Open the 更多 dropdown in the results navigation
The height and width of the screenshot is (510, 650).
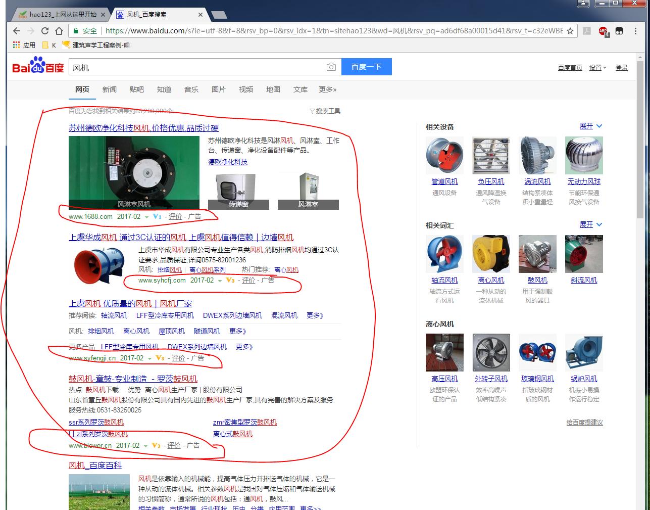(x=328, y=89)
